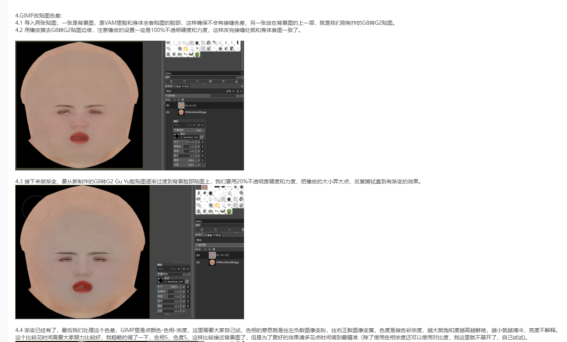Open layer 模式 dropdown in 4.3 screenshot
This screenshot has height=342, width=567.
click(220, 240)
